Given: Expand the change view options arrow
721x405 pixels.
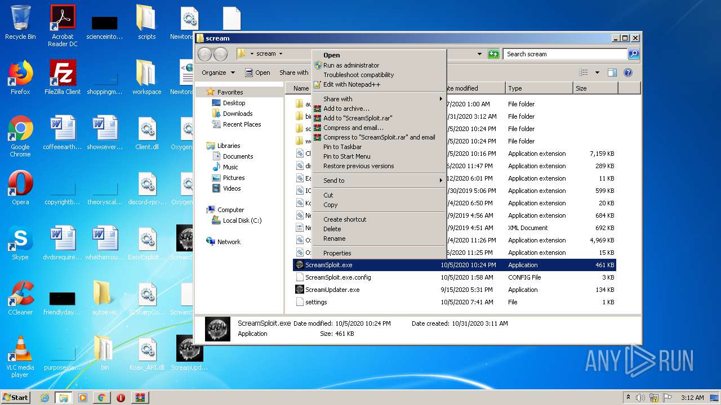Looking at the screenshot, I should point(597,73).
